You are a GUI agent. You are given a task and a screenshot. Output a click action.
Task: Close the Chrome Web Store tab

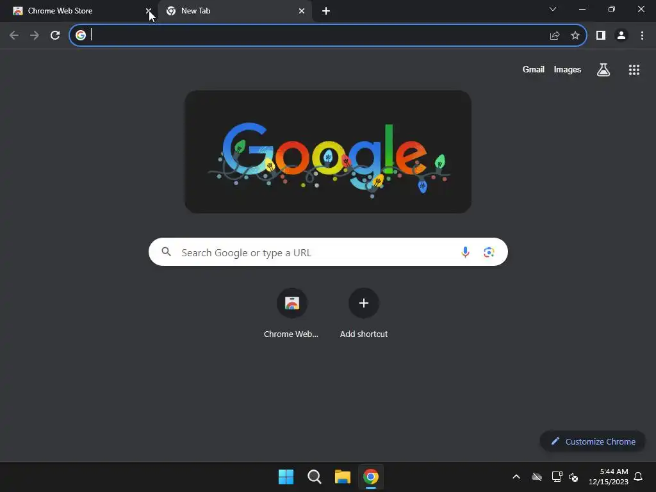[148, 11]
